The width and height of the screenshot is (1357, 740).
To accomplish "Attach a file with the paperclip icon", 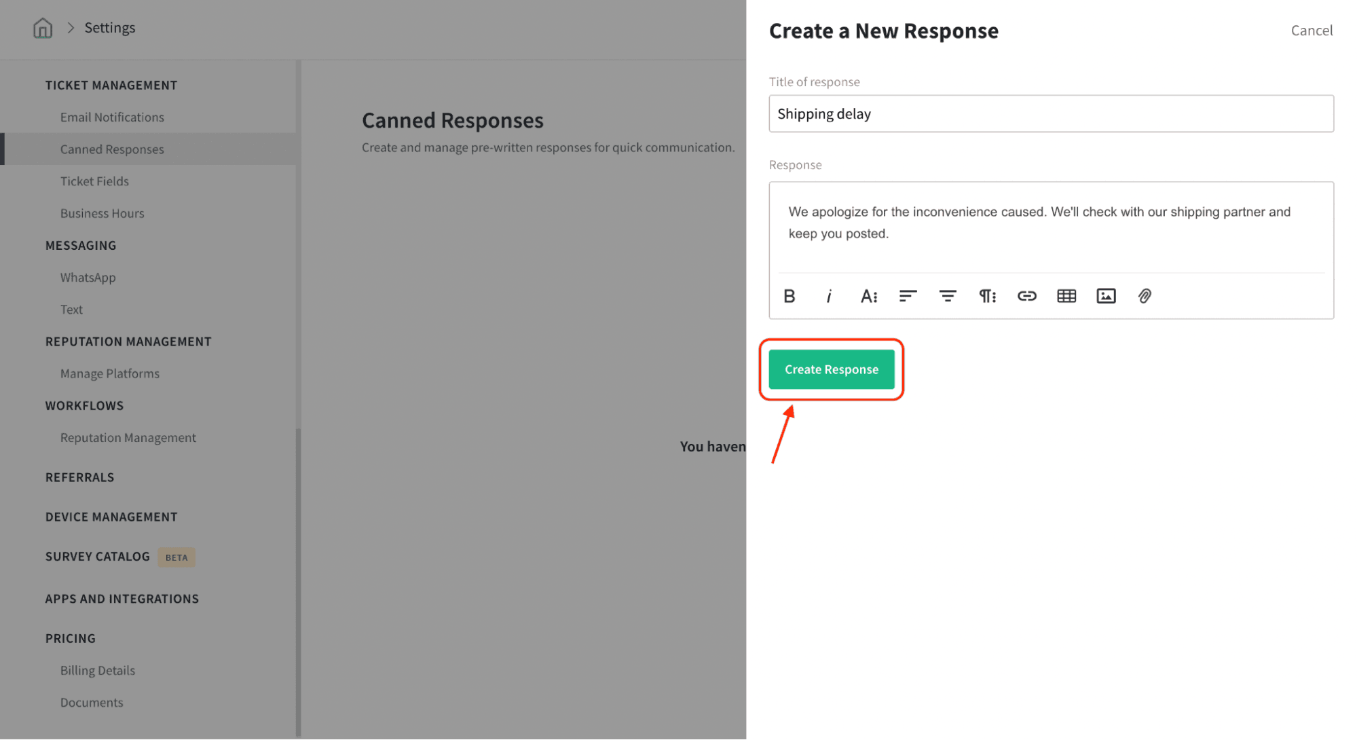I will click(x=1145, y=296).
